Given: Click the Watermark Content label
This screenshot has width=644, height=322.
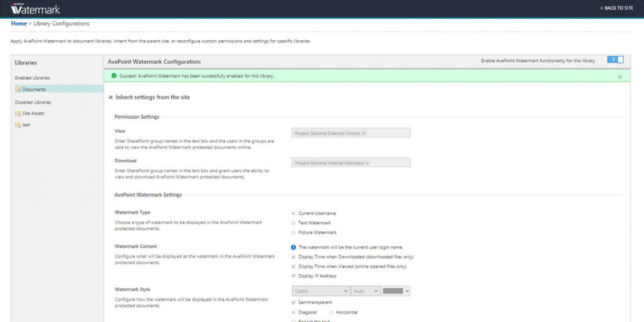Looking at the screenshot, I should pyautogui.click(x=136, y=246).
